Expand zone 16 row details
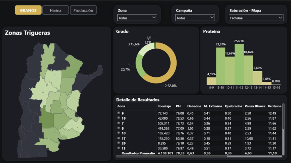291x163 pixels. (118, 118)
